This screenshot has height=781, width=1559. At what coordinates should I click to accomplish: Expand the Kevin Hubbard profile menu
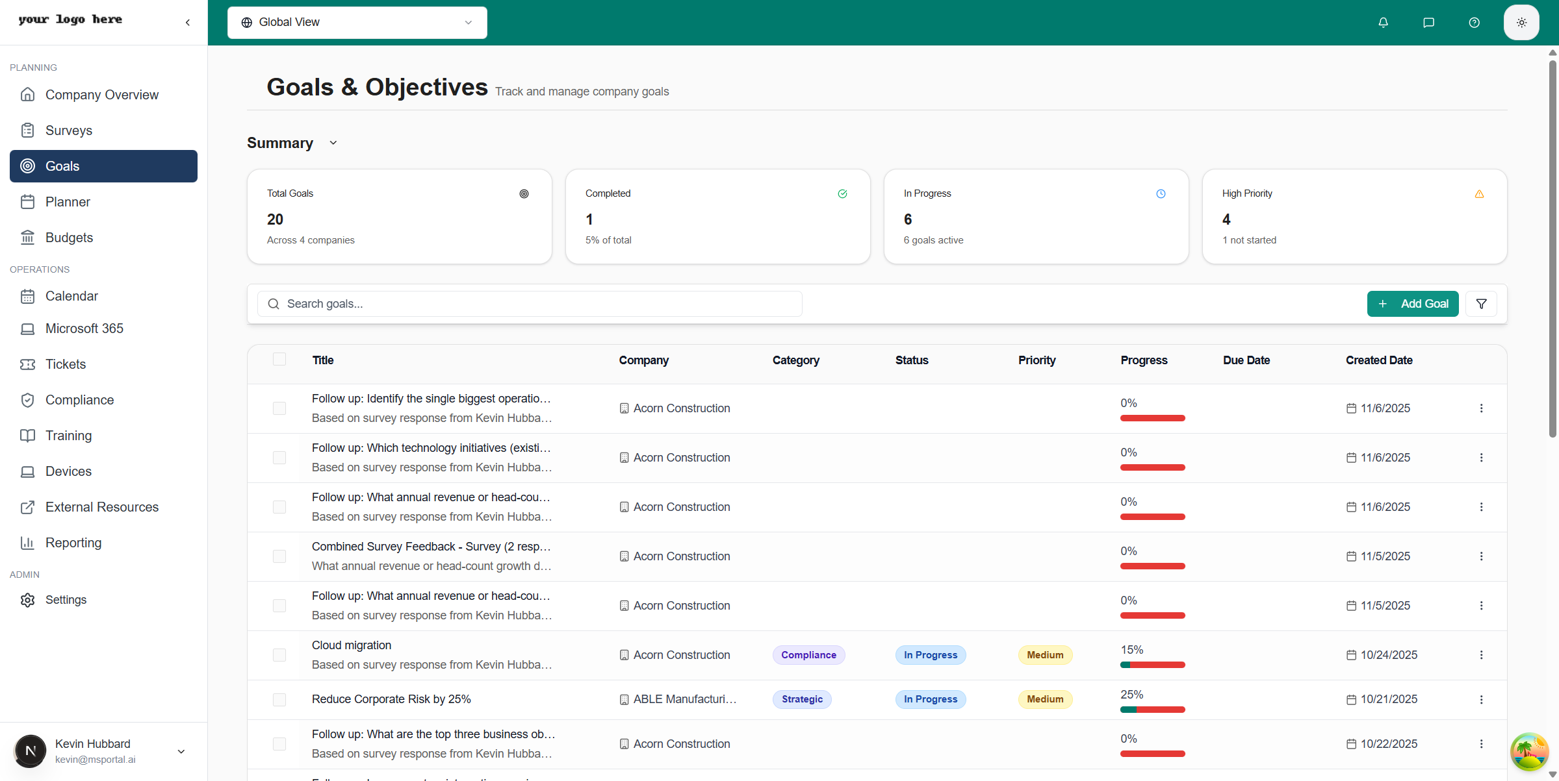[x=181, y=751]
